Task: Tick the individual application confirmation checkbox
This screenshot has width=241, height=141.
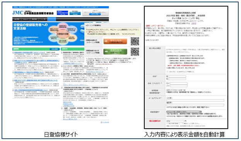Action: (x=168, y=72)
